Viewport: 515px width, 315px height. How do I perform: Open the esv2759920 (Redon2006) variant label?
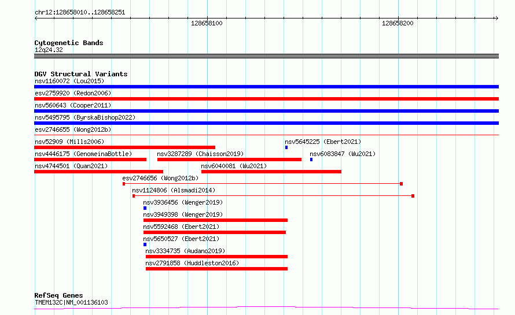73,93
